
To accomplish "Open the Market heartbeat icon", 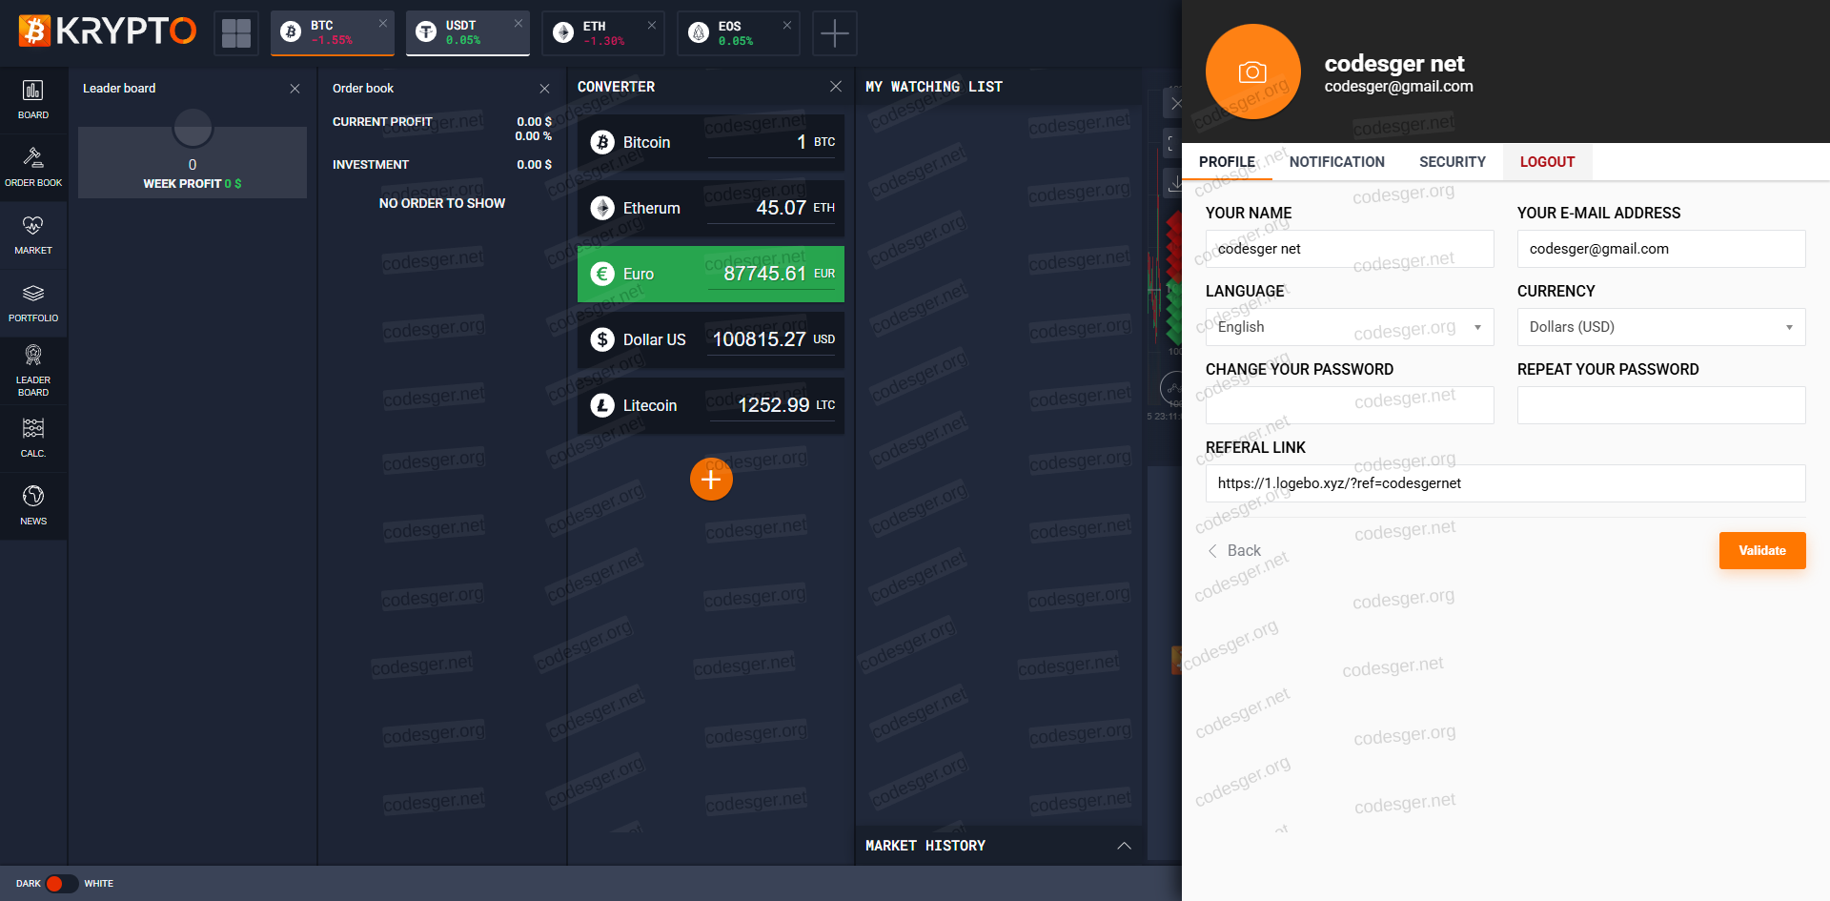I will (33, 226).
